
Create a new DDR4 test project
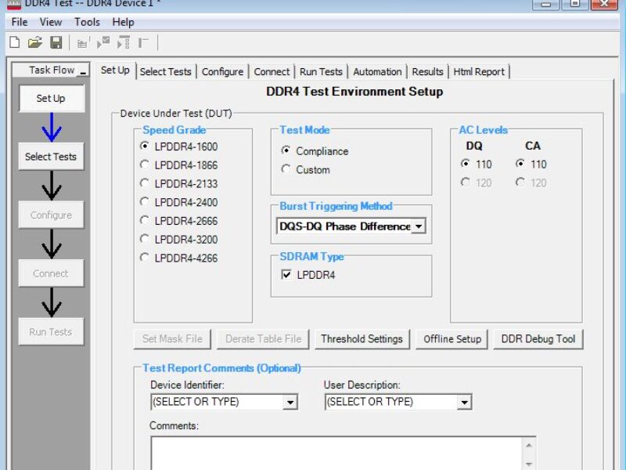14,42
